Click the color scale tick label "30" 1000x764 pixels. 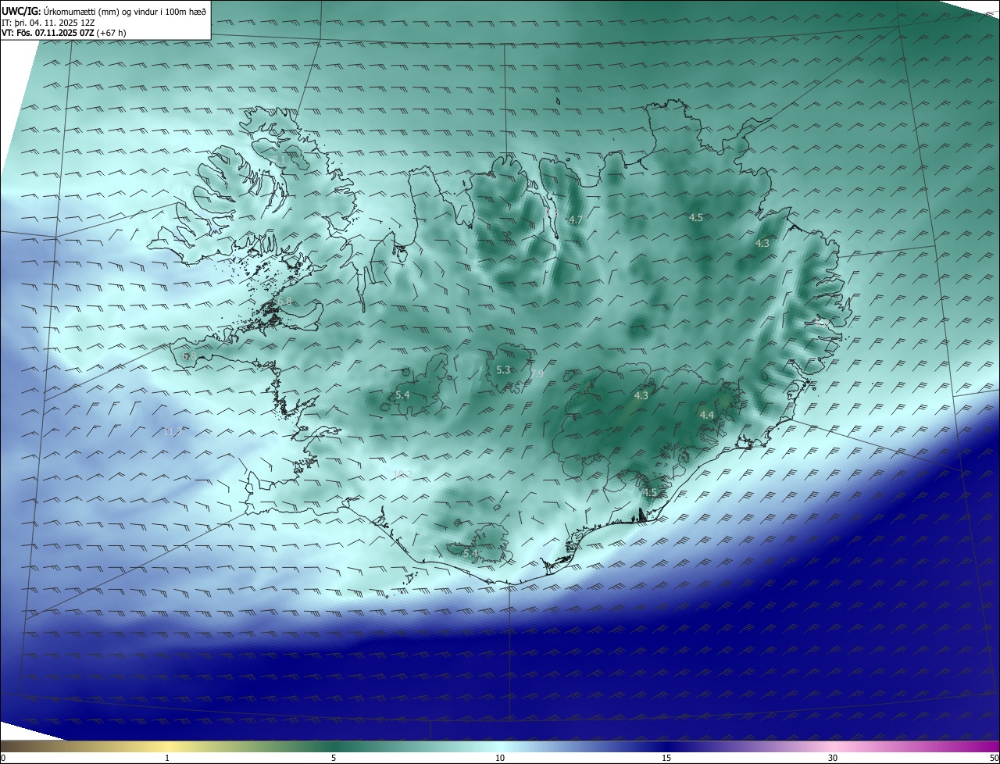click(x=833, y=758)
